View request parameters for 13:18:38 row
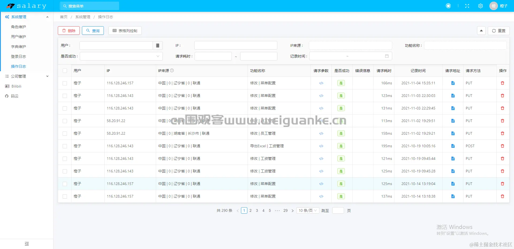 [321, 196]
